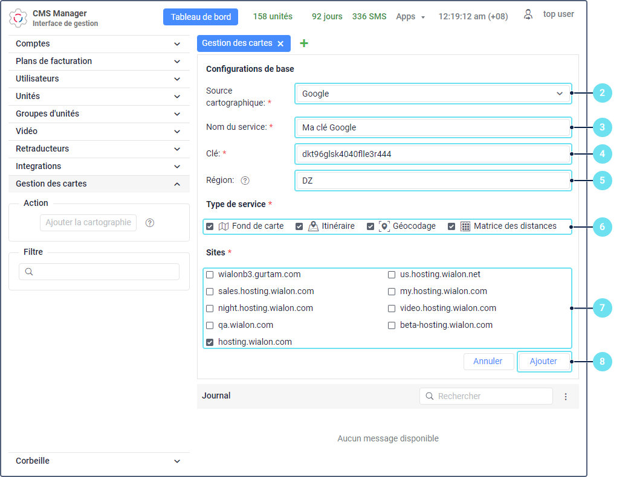Uncheck the Fond de carte checkbox
The image size is (634, 477).
click(210, 226)
